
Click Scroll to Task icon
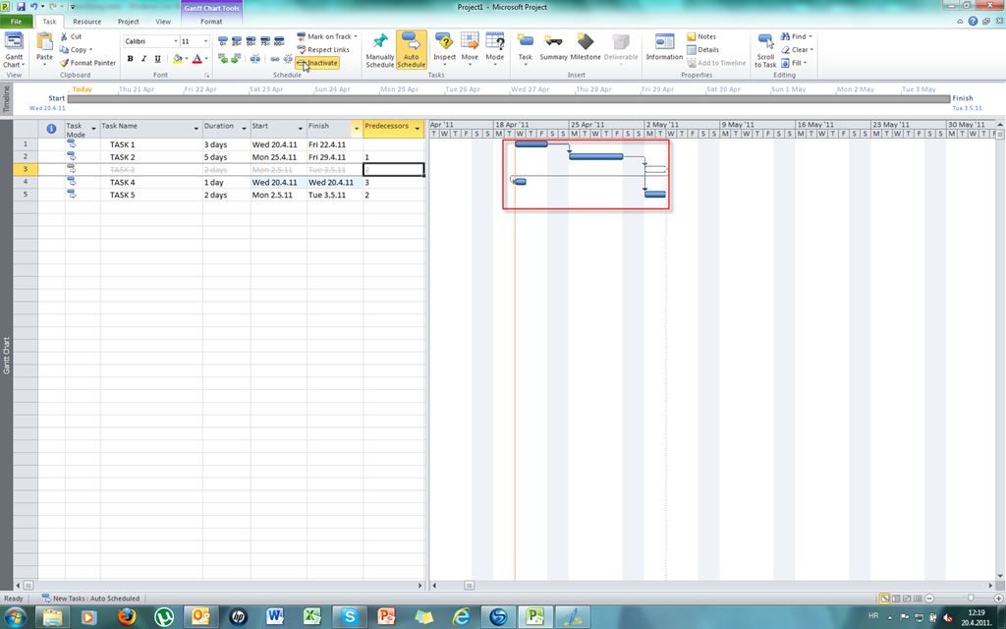point(765,42)
